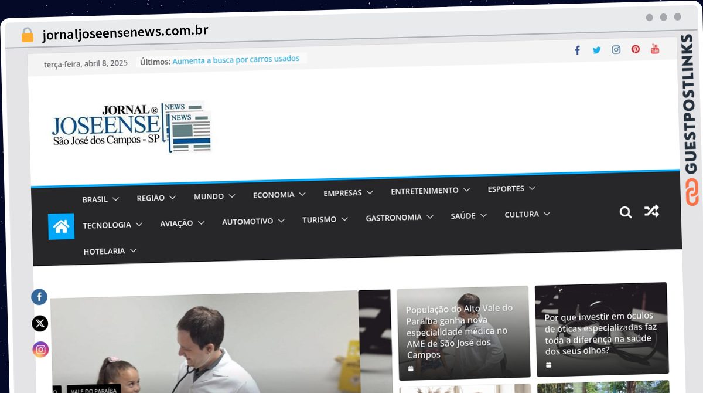Expand the REGIÃO menu chevron

[x=173, y=198]
